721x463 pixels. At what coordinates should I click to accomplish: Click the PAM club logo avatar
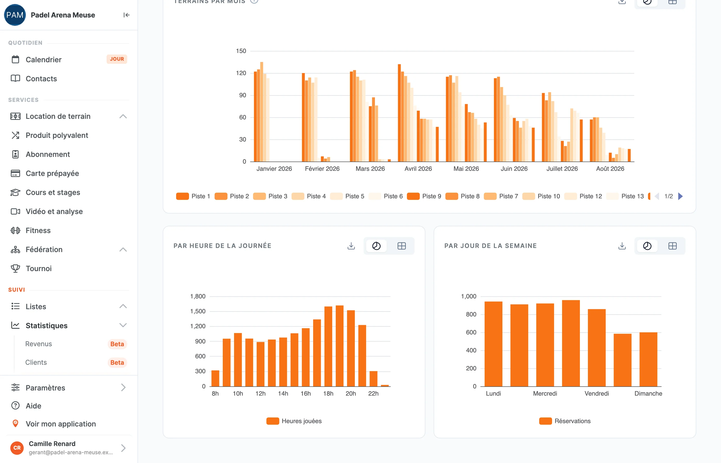click(x=15, y=15)
